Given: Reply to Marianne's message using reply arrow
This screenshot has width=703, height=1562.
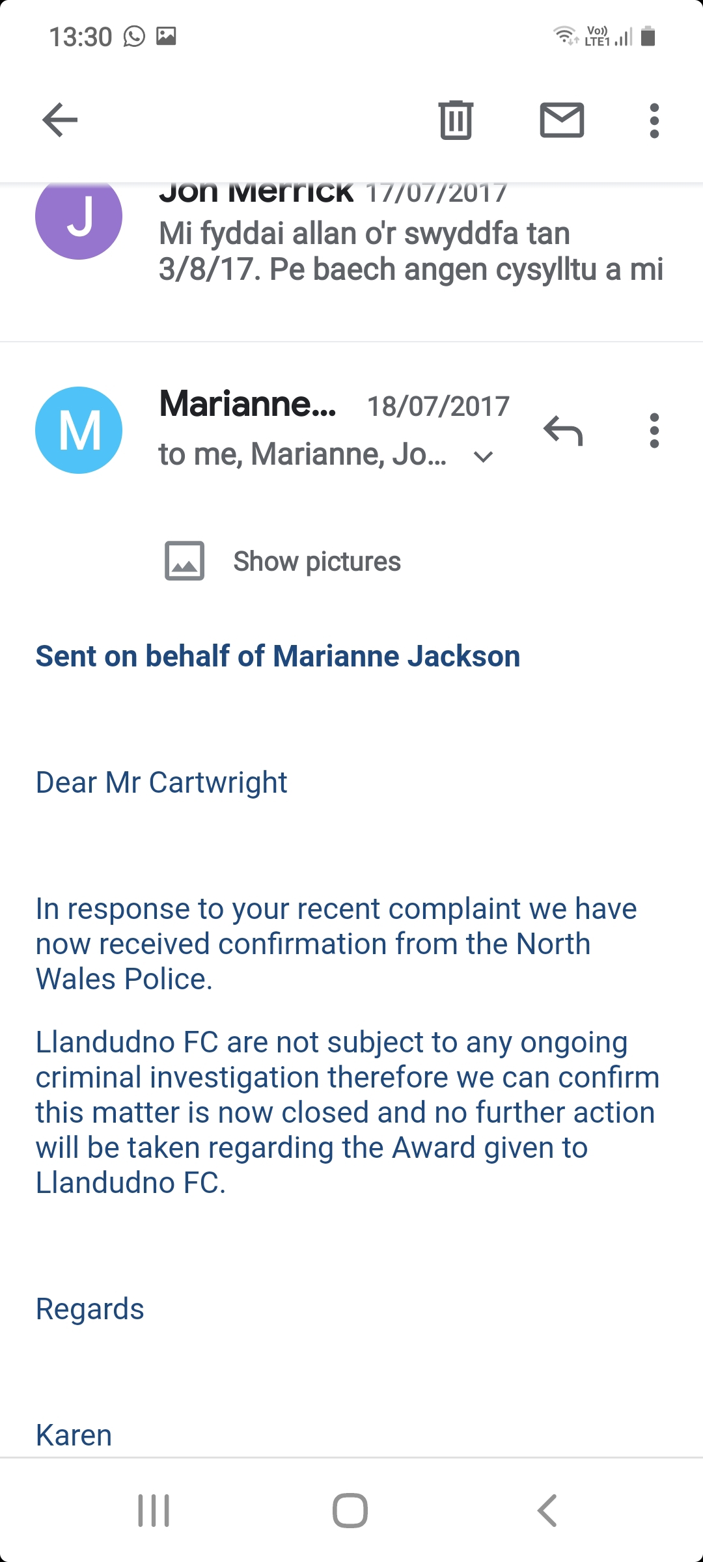Looking at the screenshot, I should [563, 430].
